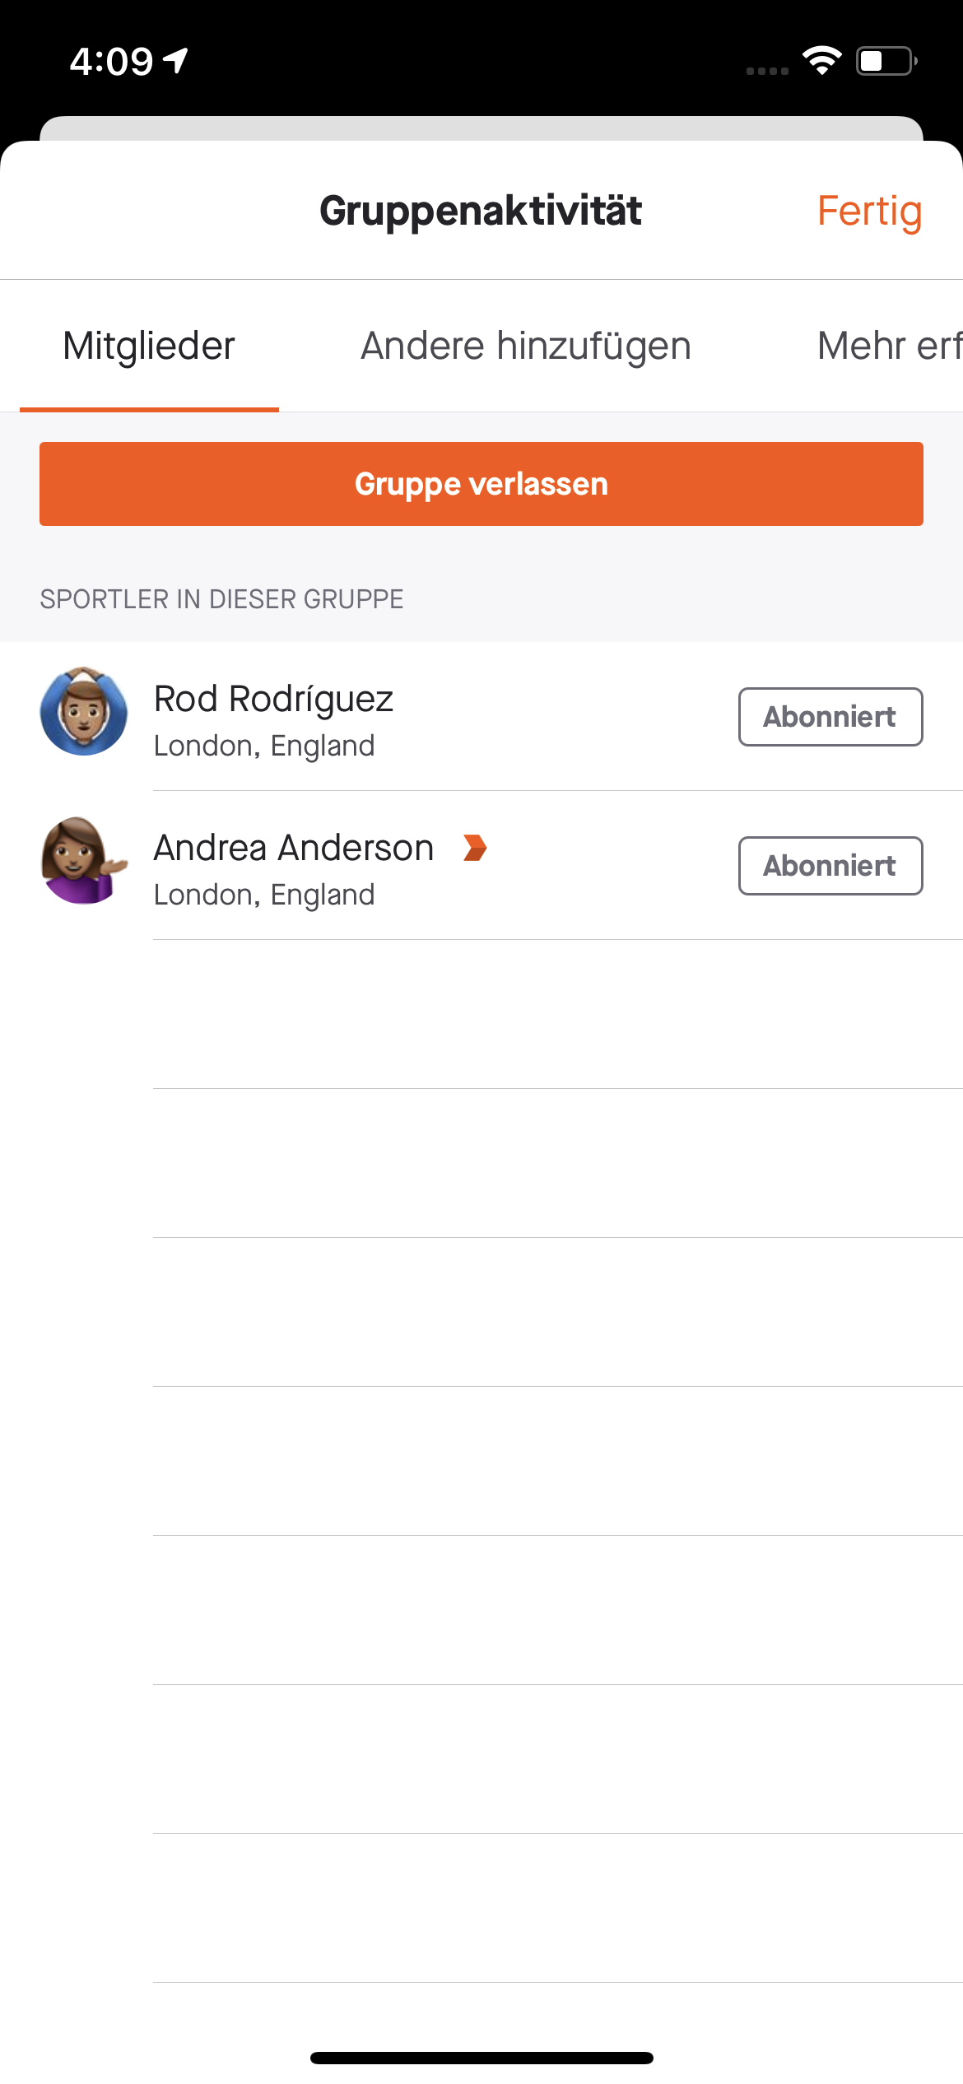Tap Andrea Anderson's profile avatar

coord(84,861)
